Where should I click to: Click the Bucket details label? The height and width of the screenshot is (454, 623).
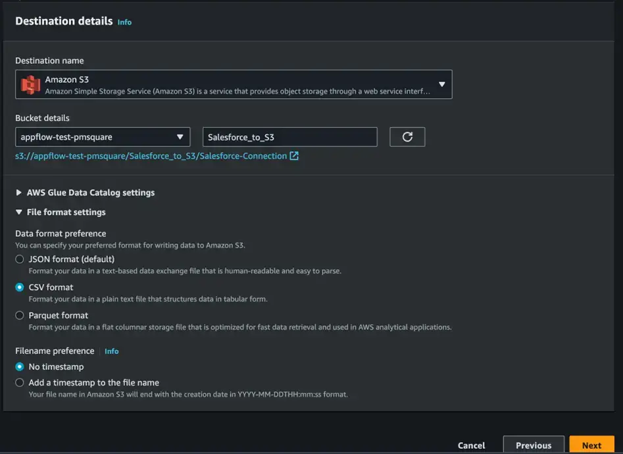43,118
